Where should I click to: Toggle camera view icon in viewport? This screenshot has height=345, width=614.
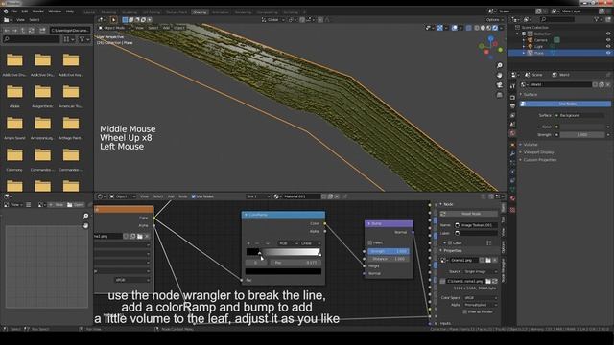point(500,85)
